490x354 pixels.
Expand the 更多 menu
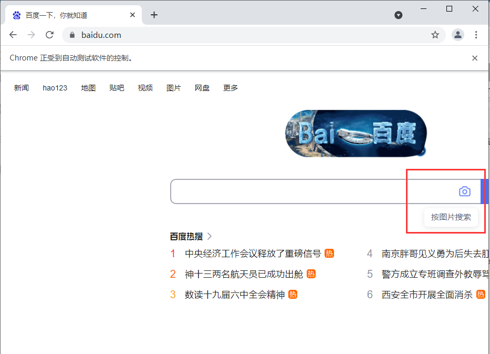[230, 88]
